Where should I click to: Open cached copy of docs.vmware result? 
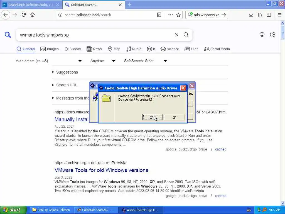coord(221,149)
